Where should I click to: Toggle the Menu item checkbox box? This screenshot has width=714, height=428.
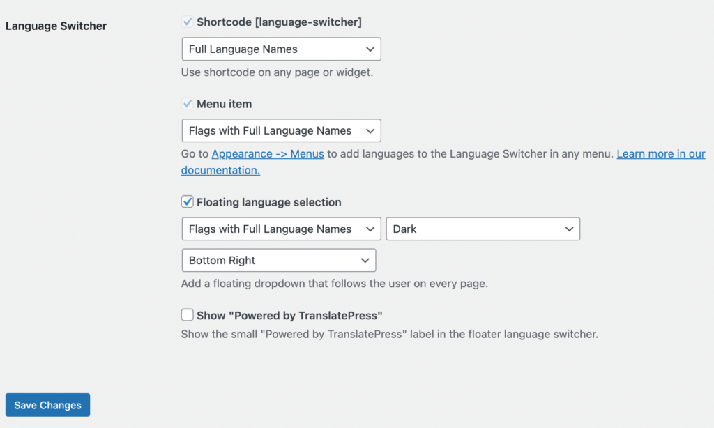pyautogui.click(x=187, y=104)
